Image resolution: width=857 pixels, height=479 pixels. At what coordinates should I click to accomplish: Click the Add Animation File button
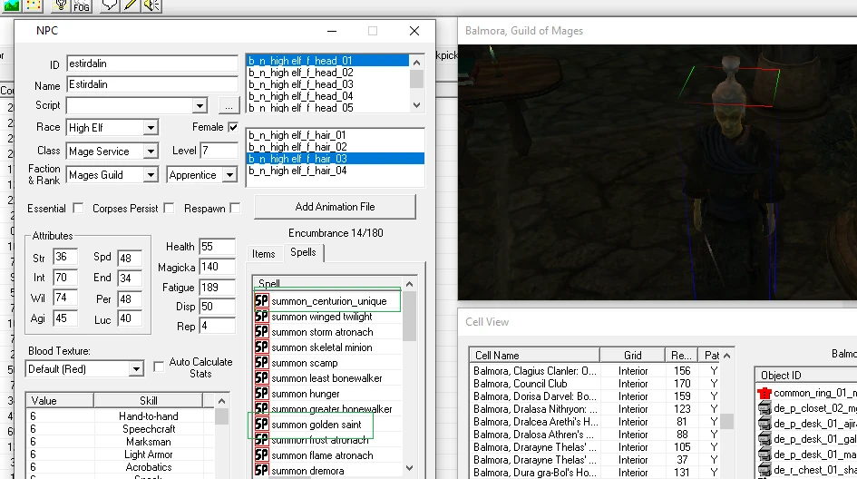click(x=335, y=207)
